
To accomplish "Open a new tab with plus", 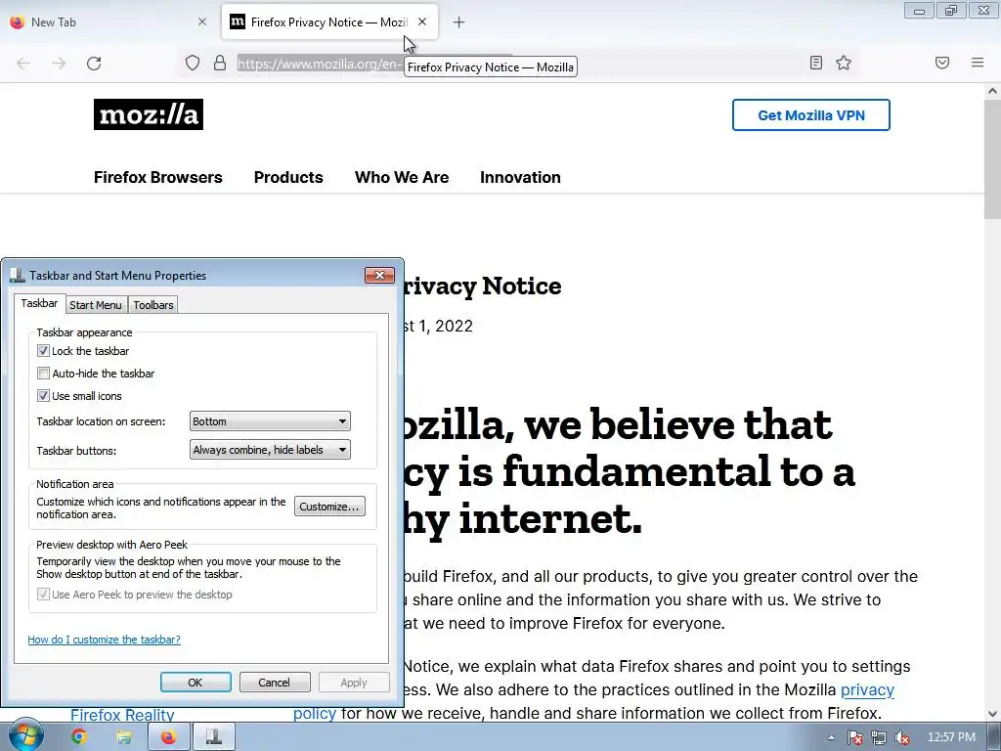I will (x=459, y=22).
